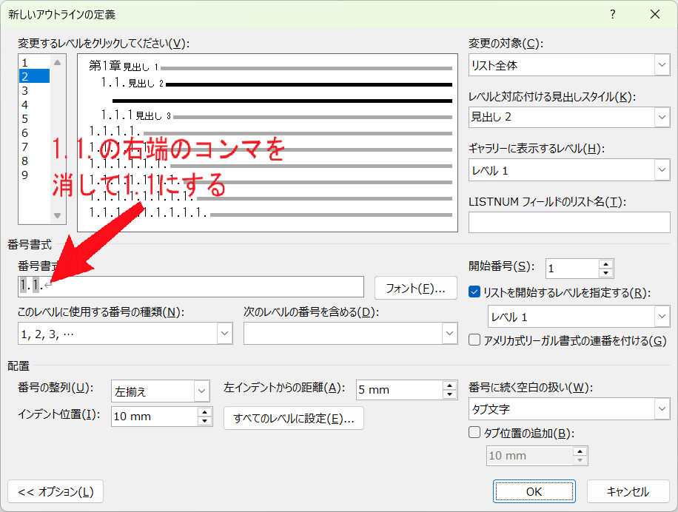
Task: Open the 変更の対象 dropdown showing リスト全体
Action: [x=569, y=65]
